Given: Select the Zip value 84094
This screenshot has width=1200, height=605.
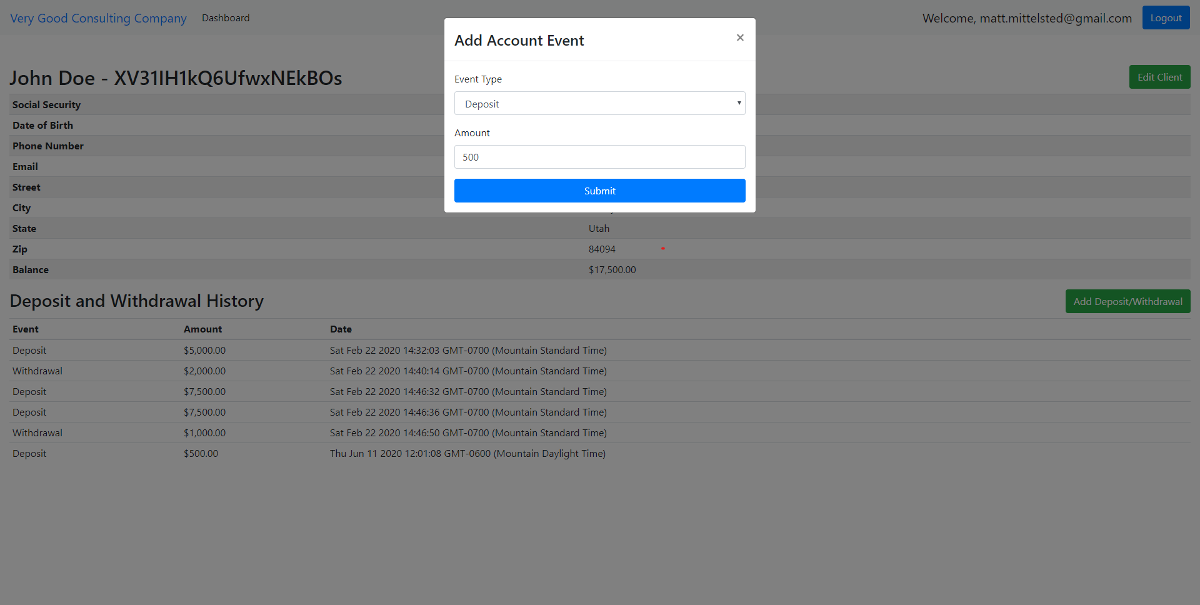Looking at the screenshot, I should 602,249.
